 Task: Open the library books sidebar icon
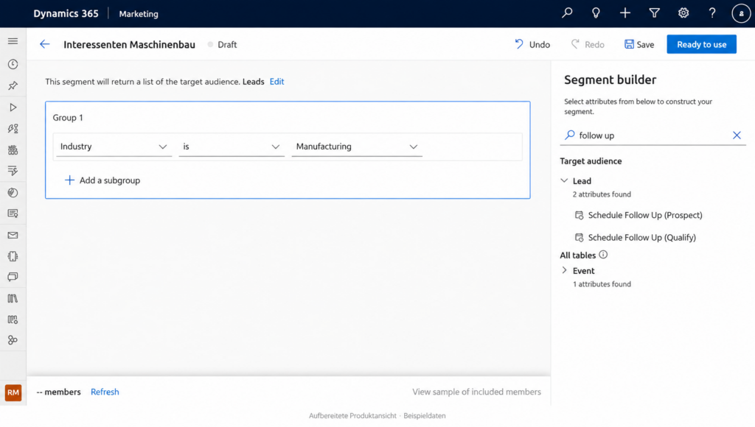(x=13, y=299)
